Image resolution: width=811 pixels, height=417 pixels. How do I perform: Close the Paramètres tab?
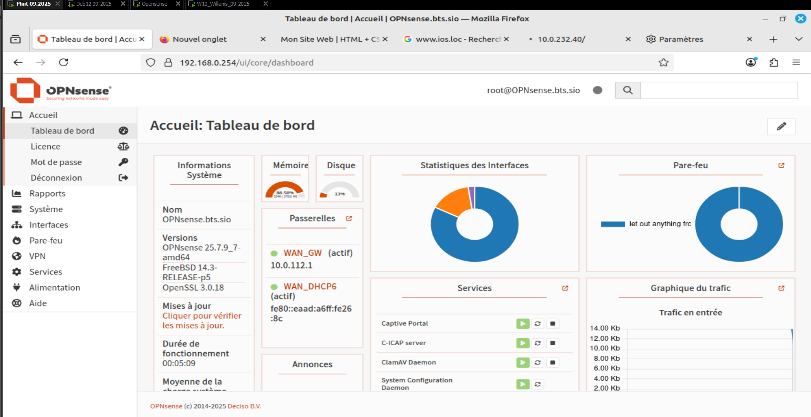[749, 39]
